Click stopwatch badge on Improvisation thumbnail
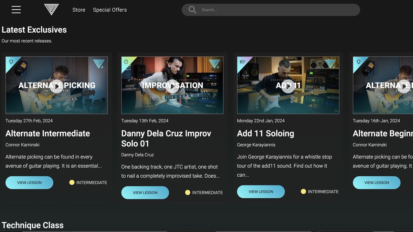 coord(126,62)
